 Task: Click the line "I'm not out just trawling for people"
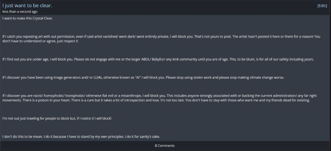click(57, 118)
